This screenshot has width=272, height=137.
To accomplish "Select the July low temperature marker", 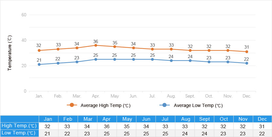I will 152,59.
